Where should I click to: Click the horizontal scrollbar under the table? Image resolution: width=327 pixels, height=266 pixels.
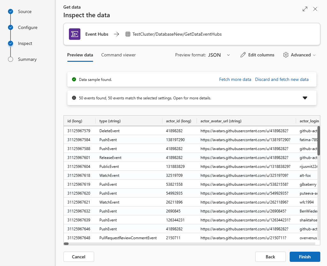160,244
